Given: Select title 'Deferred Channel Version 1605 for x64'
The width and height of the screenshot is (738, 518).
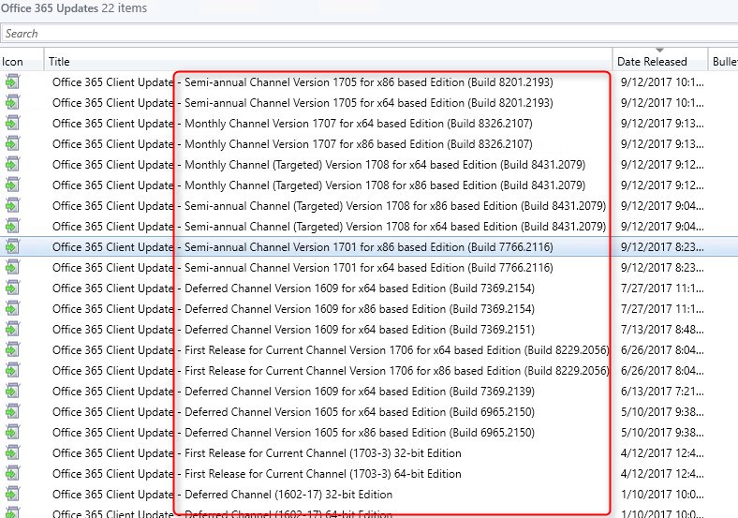Looking at the screenshot, I should (x=294, y=412).
